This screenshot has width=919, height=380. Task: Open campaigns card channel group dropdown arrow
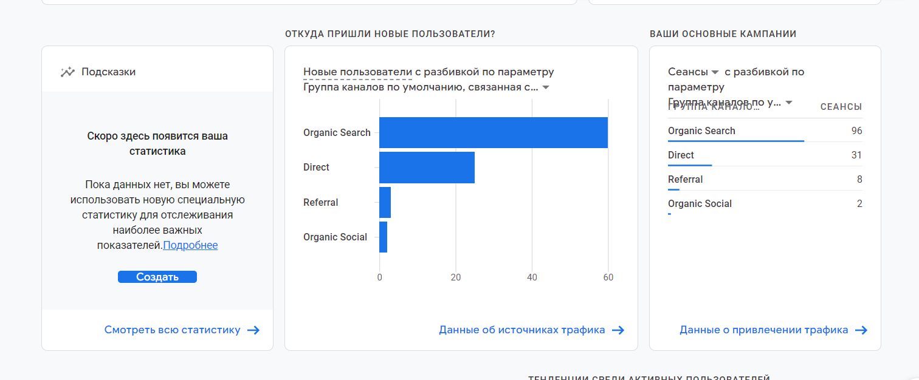789,103
